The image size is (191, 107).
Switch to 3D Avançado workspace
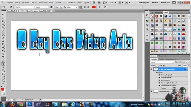(x=144, y=3)
